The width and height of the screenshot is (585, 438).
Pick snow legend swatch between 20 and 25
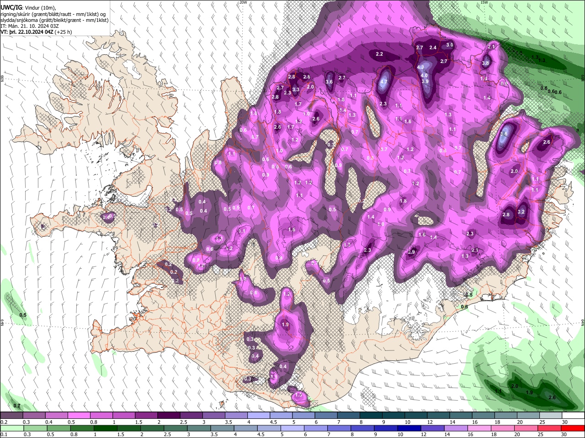(528, 416)
